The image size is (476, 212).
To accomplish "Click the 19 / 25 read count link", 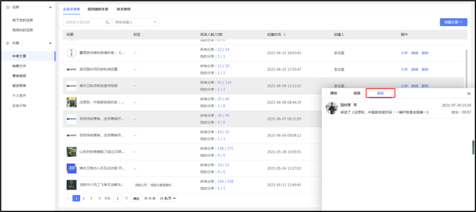I will coord(223,132).
